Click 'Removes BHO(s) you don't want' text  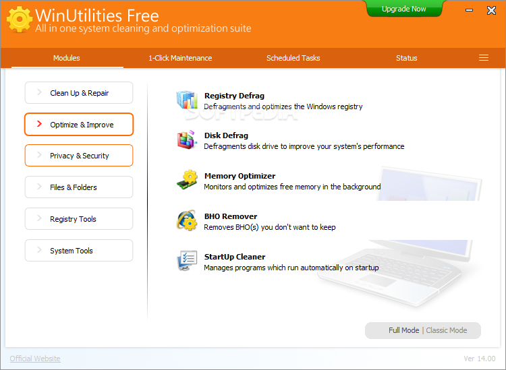270,227
